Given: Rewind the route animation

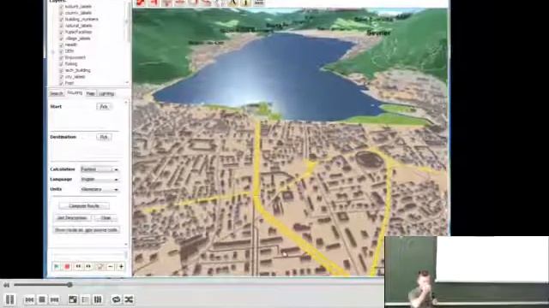Looking at the screenshot, I should tap(78, 267).
